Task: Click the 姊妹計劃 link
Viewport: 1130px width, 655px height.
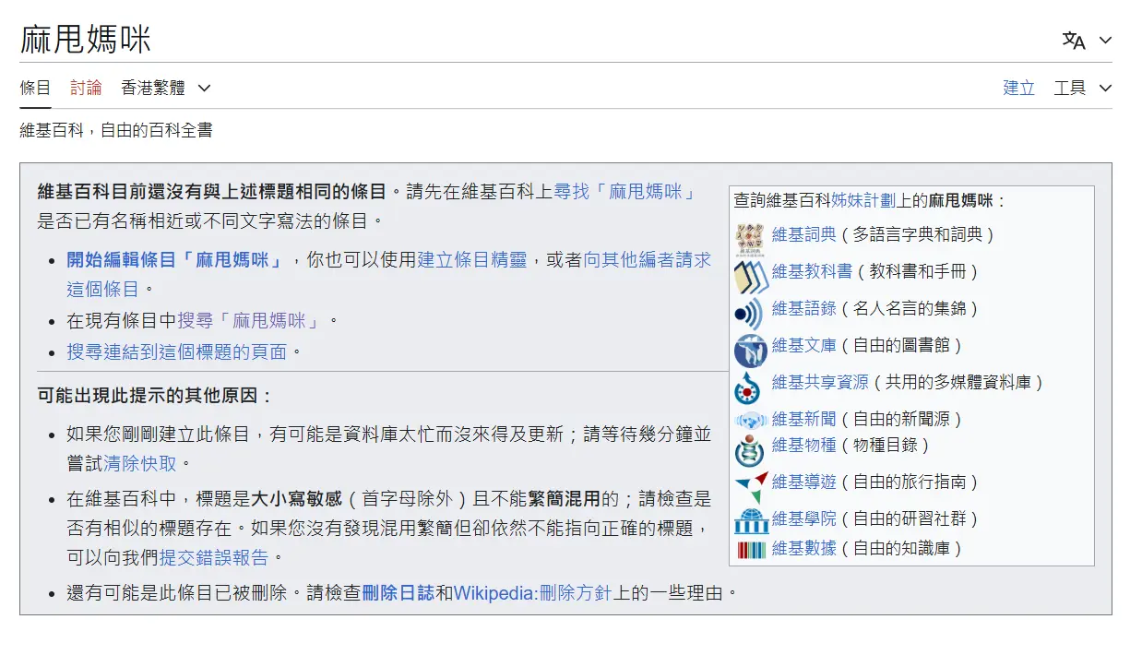Action: (x=863, y=200)
